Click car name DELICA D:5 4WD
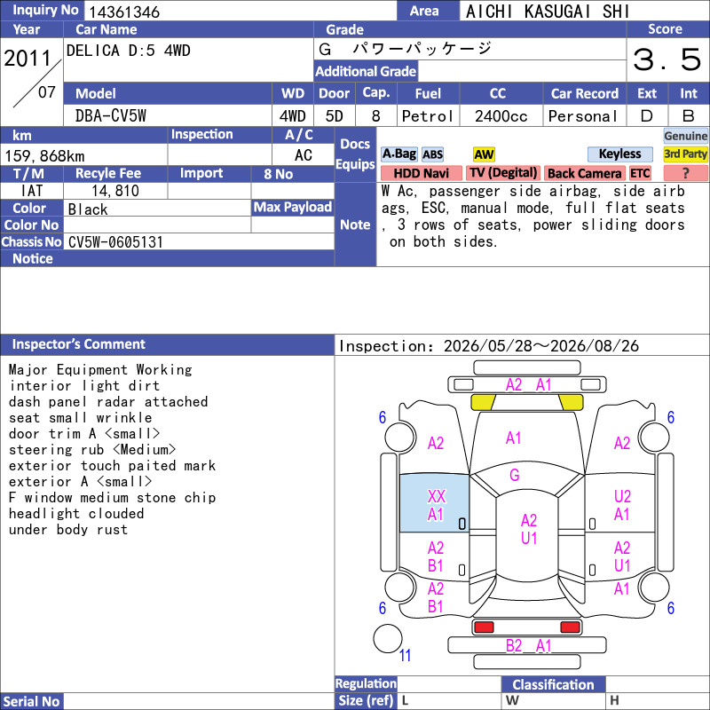 pyautogui.click(x=128, y=51)
